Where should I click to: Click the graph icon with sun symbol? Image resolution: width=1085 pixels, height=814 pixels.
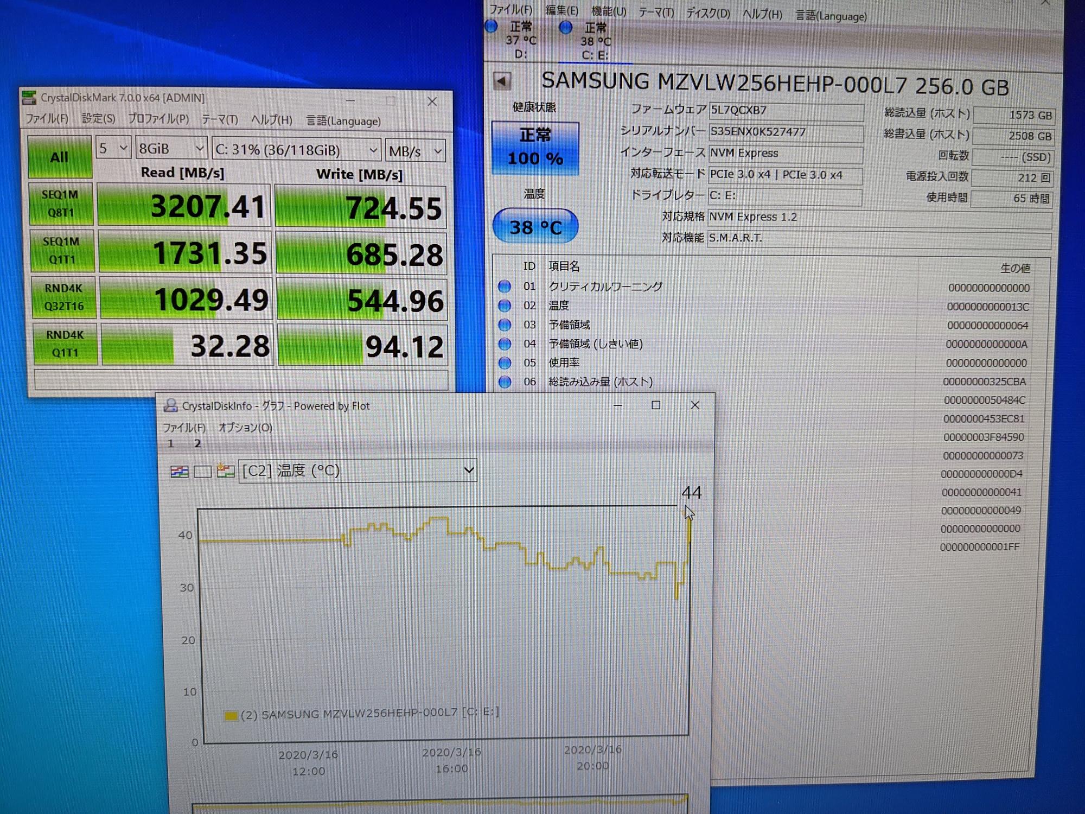[226, 470]
